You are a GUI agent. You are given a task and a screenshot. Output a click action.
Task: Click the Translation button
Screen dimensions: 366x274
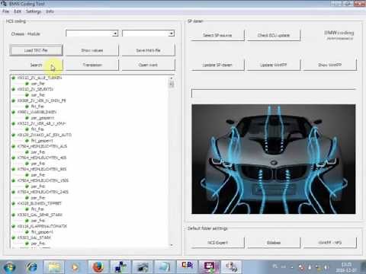point(92,65)
